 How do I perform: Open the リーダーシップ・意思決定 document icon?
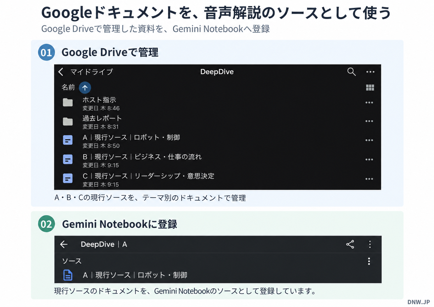68,178
